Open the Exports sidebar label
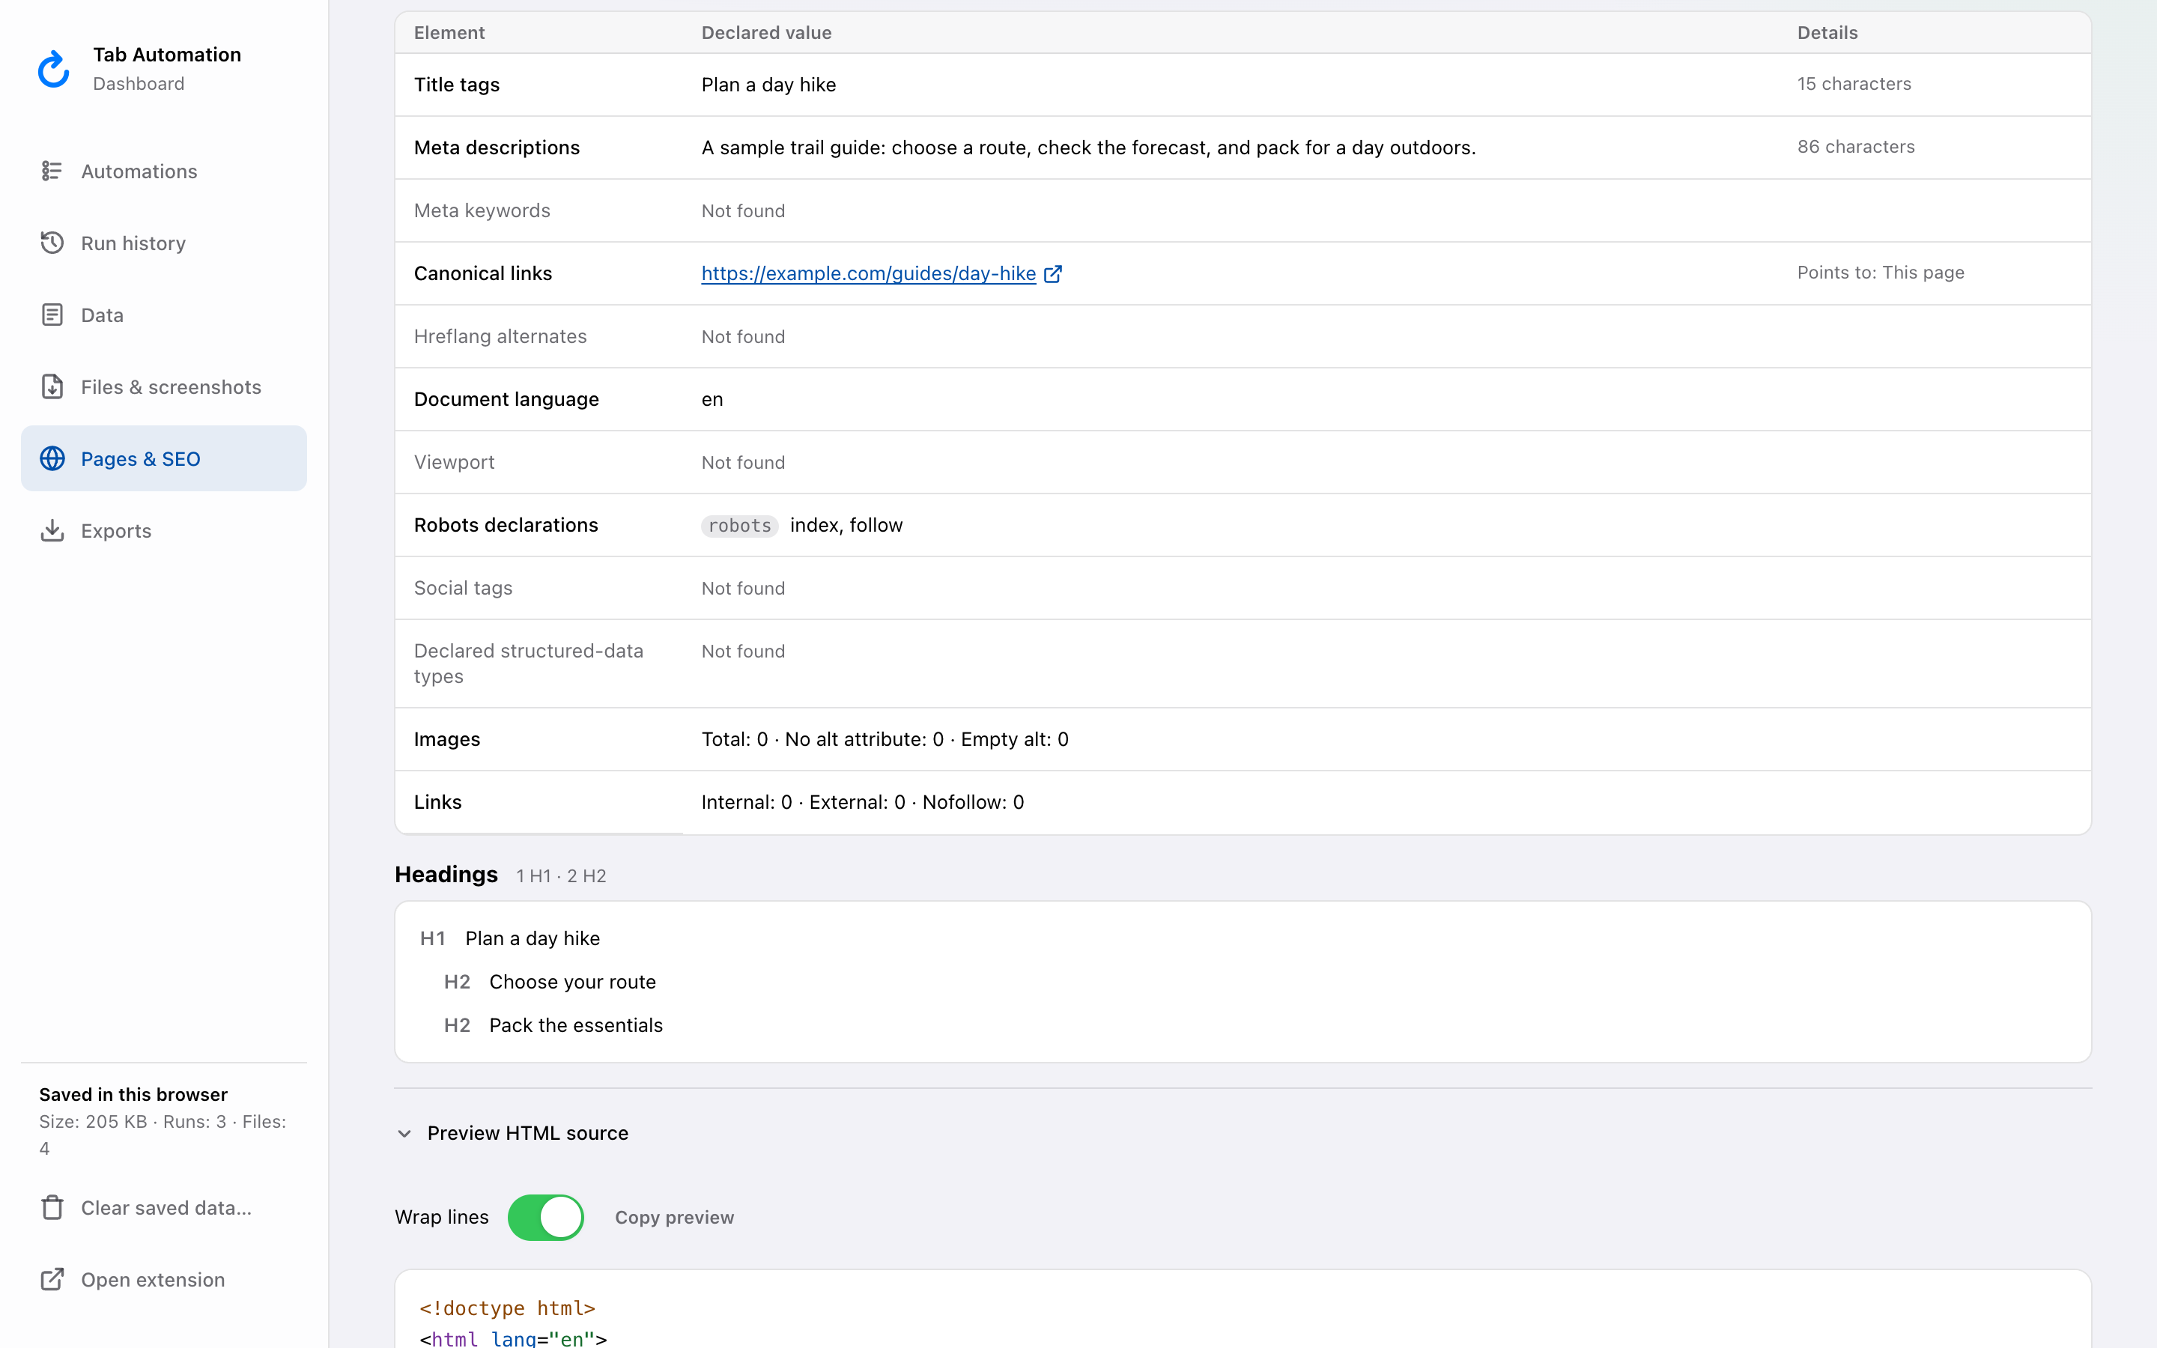 tap(116, 530)
